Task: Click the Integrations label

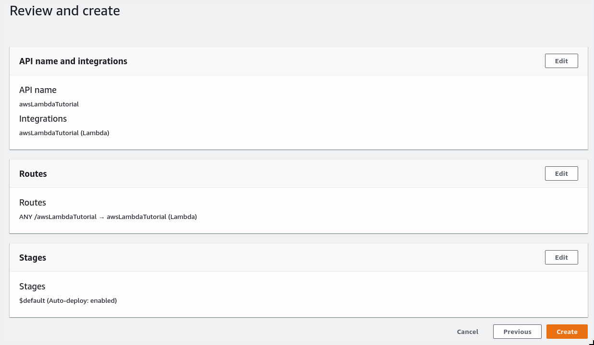Action: point(43,118)
